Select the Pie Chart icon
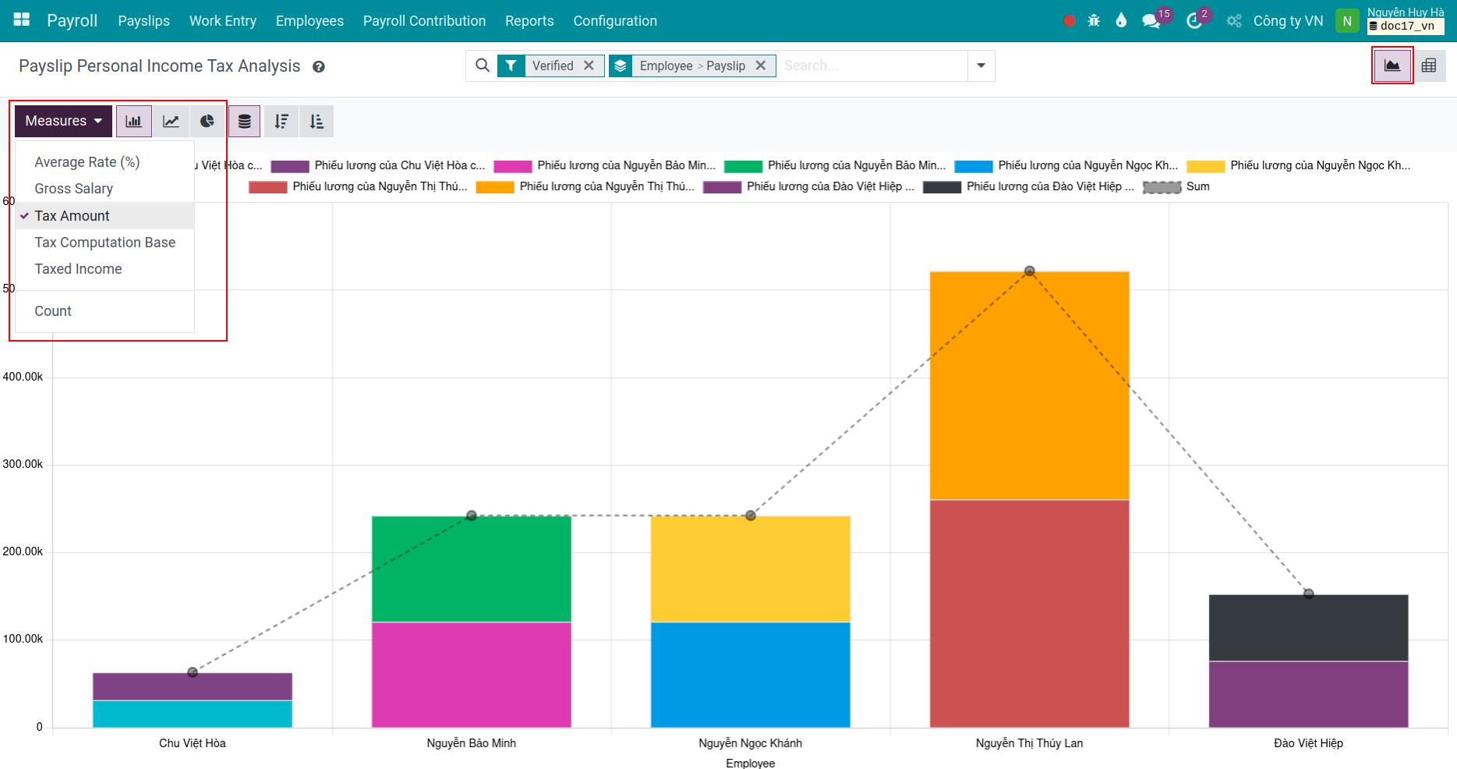1457x769 pixels. pyautogui.click(x=207, y=121)
